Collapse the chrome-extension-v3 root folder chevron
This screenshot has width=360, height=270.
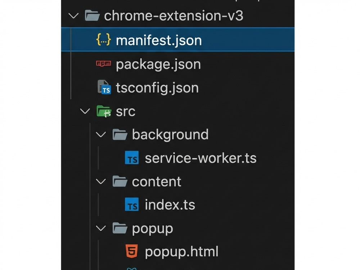pos(73,16)
